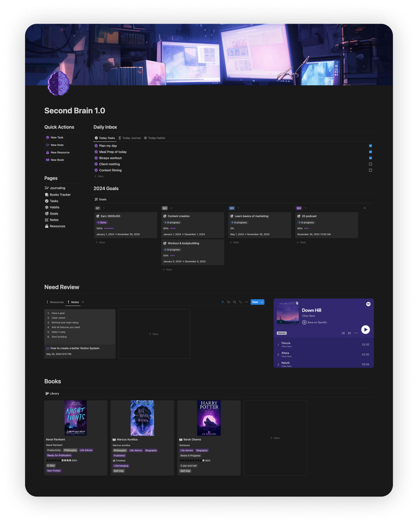Click the purple brain page icon
The image size is (418, 523).
pos(59,84)
